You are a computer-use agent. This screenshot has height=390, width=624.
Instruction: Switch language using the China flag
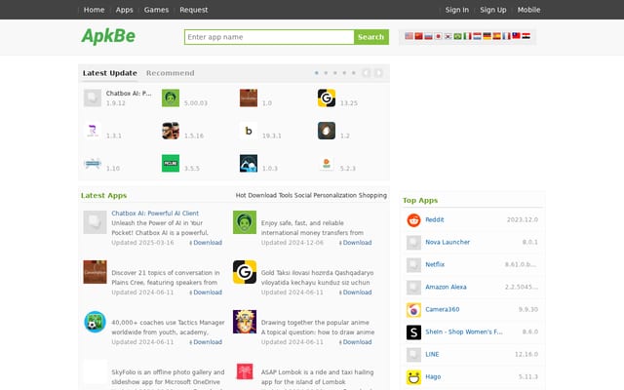pyautogui.click(x=418, y=36)
